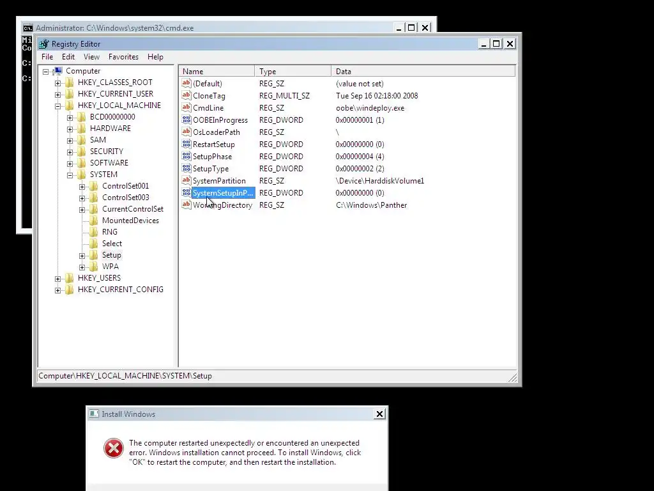This screenshot has height=491, width=654.
Task: Expand HKEY_USERS node
Action: [x=57, y=279]
